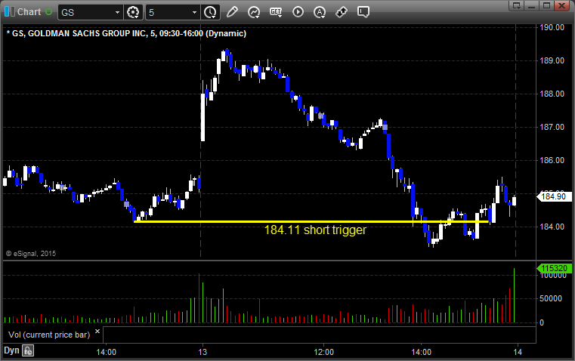
Task: Click the green 115320 volume marker
Action: tap(554, 268)
